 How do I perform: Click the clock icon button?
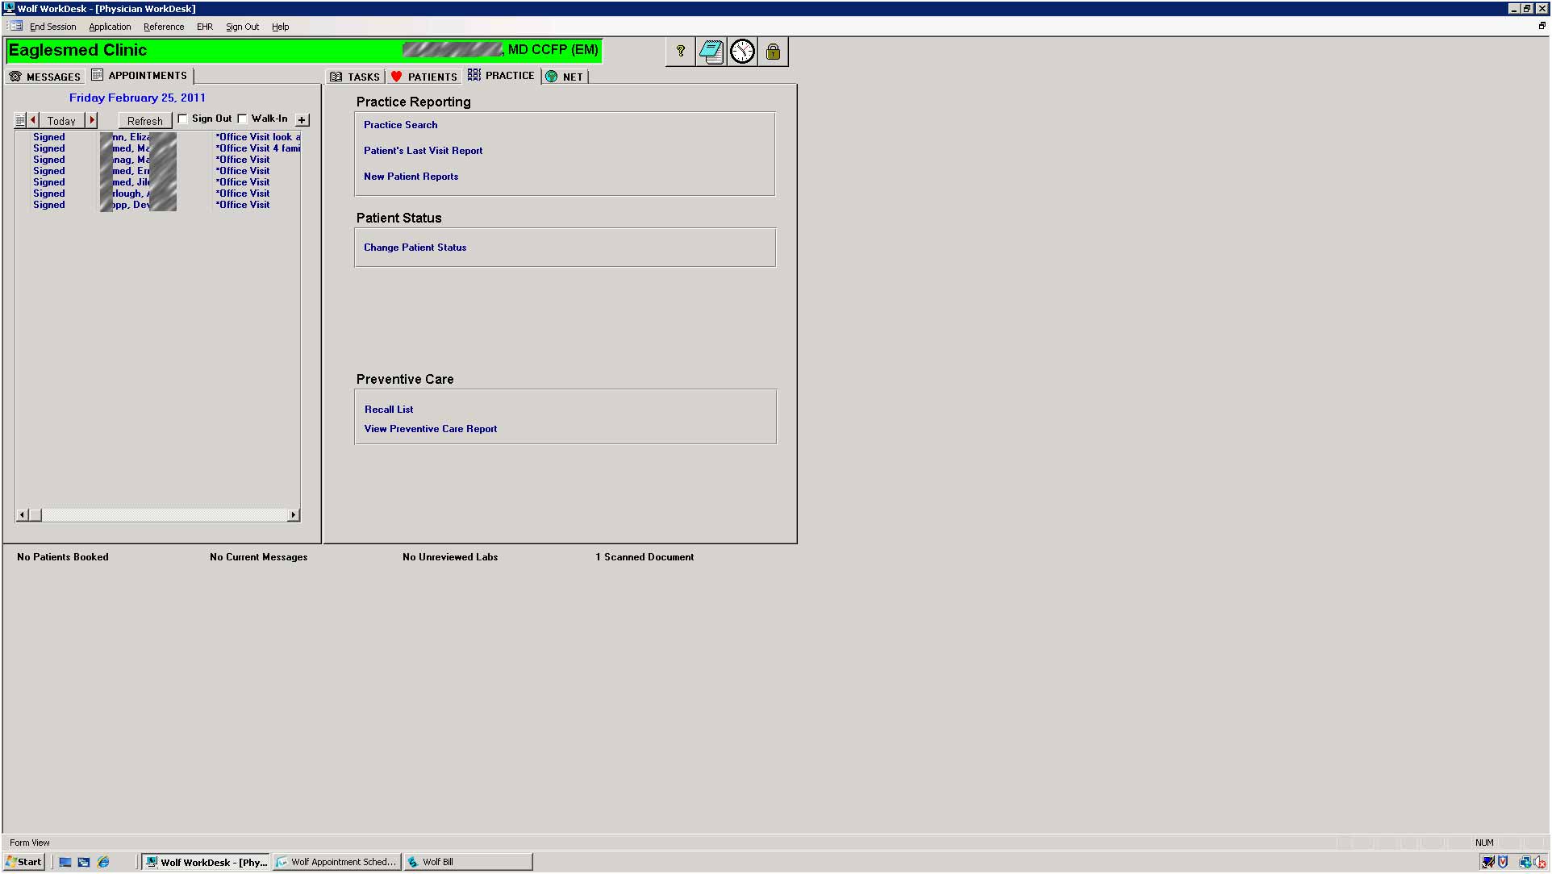point(742,52)
